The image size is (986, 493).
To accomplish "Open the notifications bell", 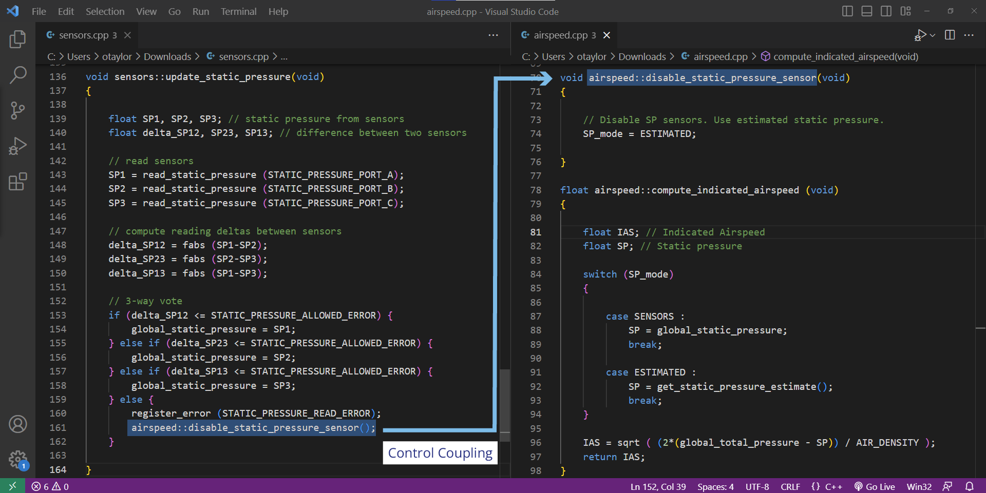I will 970,486.
